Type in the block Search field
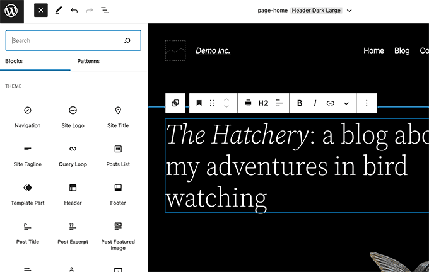 click(66, 41)
